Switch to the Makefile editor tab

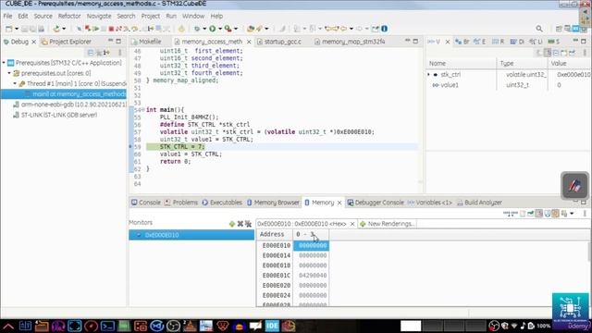(146, 42)
